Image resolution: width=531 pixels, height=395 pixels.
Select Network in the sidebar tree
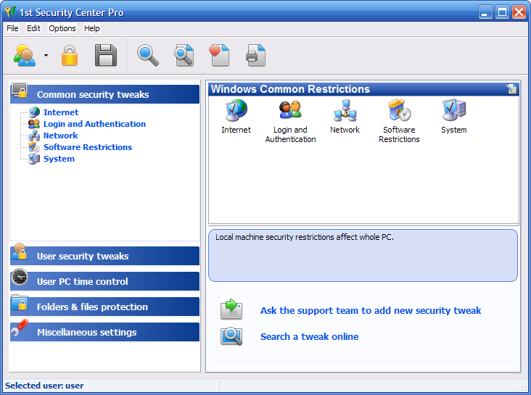61,136
